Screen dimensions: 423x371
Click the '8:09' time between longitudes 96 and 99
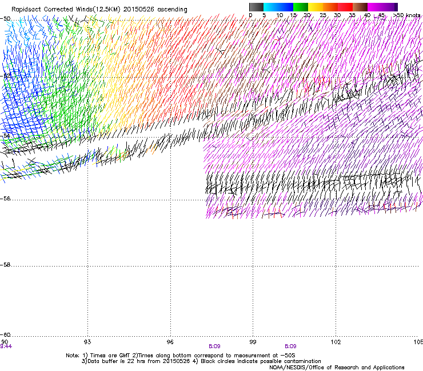click(214, 346)
